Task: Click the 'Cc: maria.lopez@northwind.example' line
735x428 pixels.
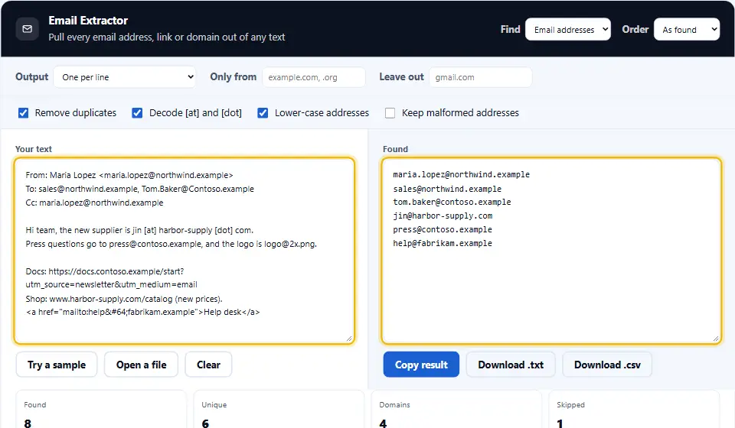Action: (95, 203)
